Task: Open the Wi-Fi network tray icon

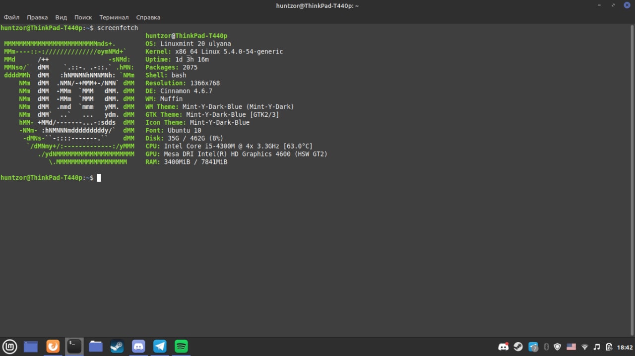Action: pos(585,347)
